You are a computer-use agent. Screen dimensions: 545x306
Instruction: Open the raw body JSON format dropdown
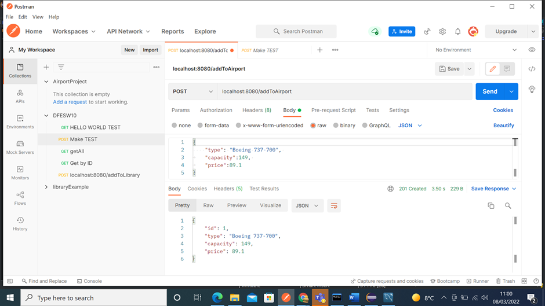(x=410, y=126)
